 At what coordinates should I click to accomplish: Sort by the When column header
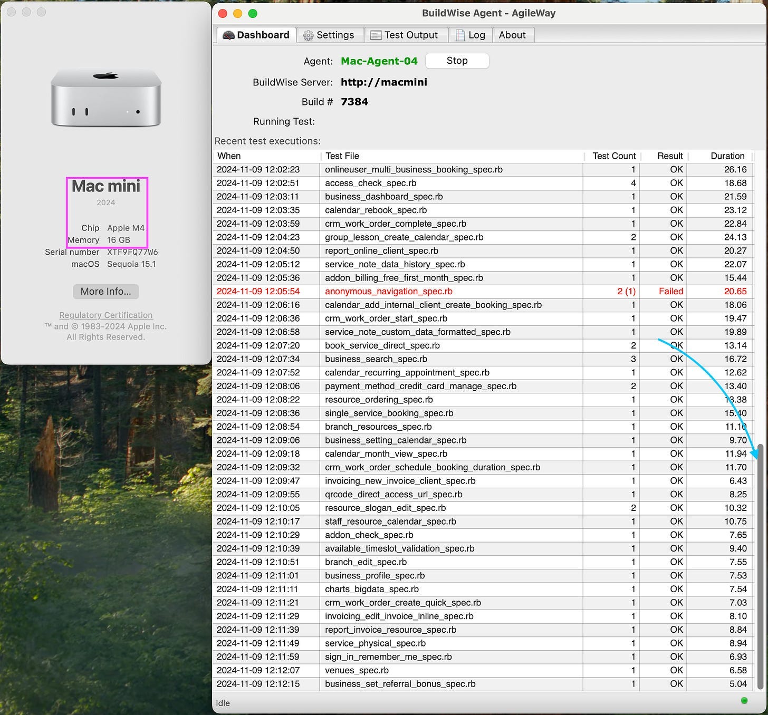click(x=266, y=156)
